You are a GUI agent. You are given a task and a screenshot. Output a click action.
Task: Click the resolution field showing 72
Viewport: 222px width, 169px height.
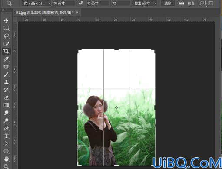[x=120, y=3]
